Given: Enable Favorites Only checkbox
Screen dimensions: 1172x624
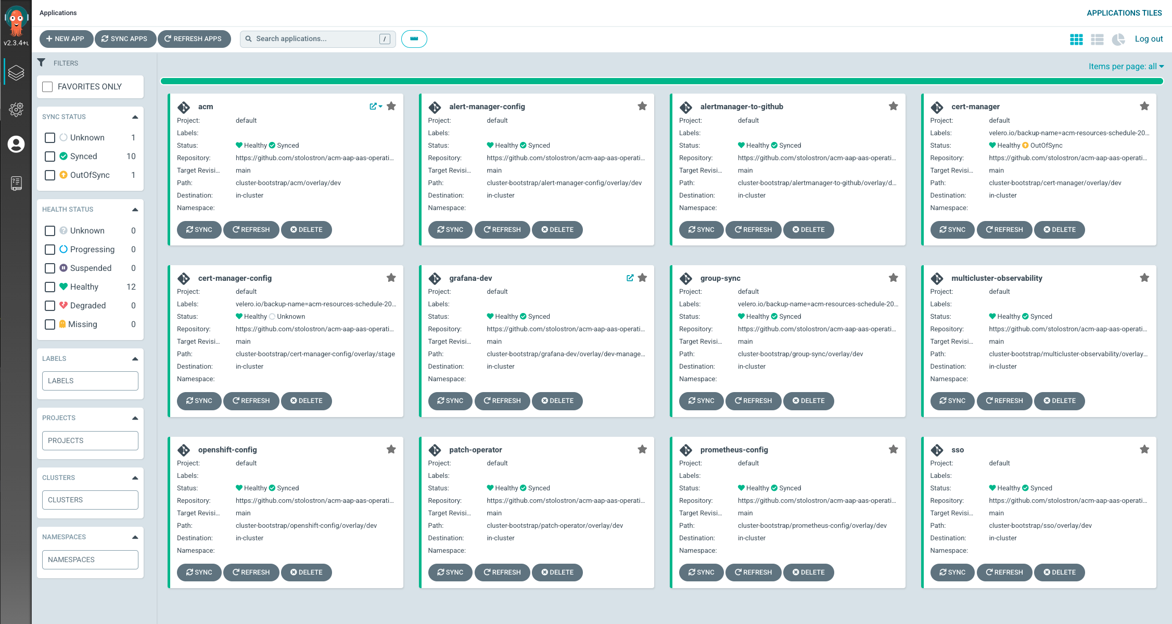Looking at the screenshot, I should [x=47, y=87].
